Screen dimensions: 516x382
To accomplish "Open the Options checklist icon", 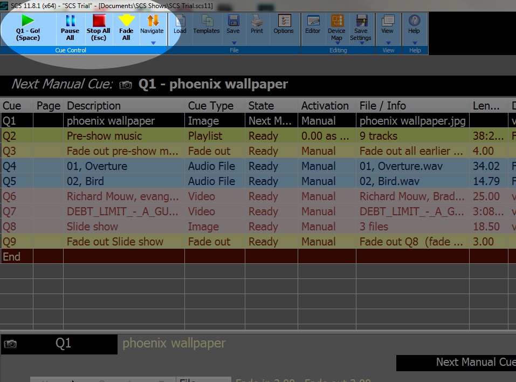I will click(x=284, y=25).
